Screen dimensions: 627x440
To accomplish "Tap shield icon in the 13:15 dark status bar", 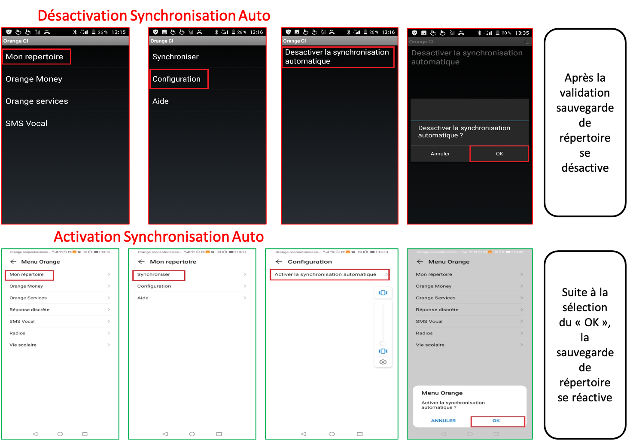I will tap(9, 32).
